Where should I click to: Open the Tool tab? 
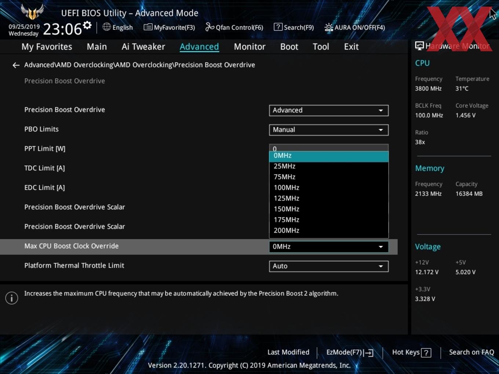point(321,47)
